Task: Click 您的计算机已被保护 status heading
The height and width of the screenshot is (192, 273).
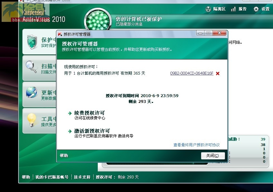Action: click(139, 19)
